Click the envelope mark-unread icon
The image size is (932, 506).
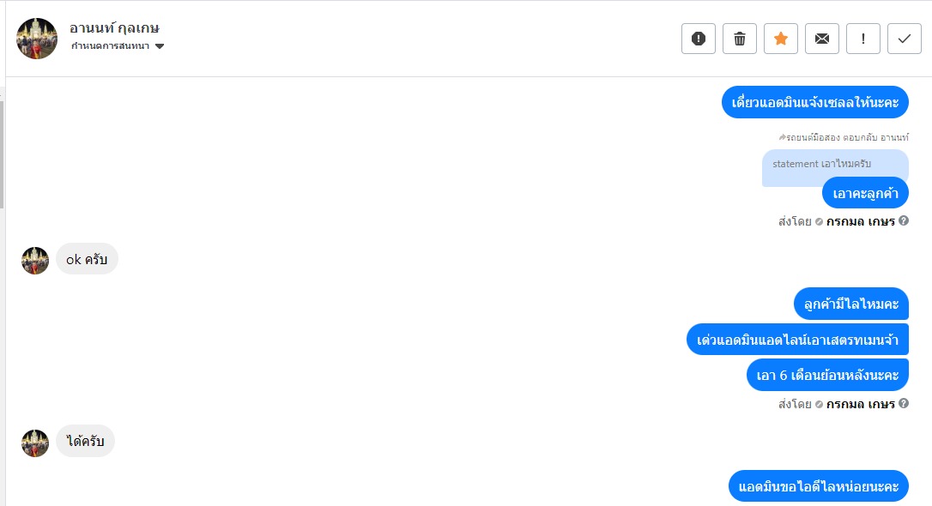pos(822,39)
